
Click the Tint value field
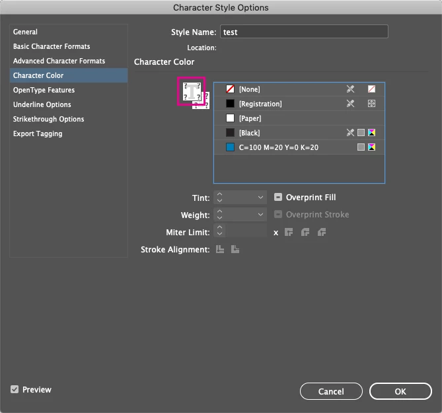click(240, 198)
